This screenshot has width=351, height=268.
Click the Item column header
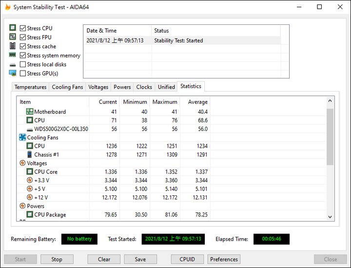(x=53, y=102)
